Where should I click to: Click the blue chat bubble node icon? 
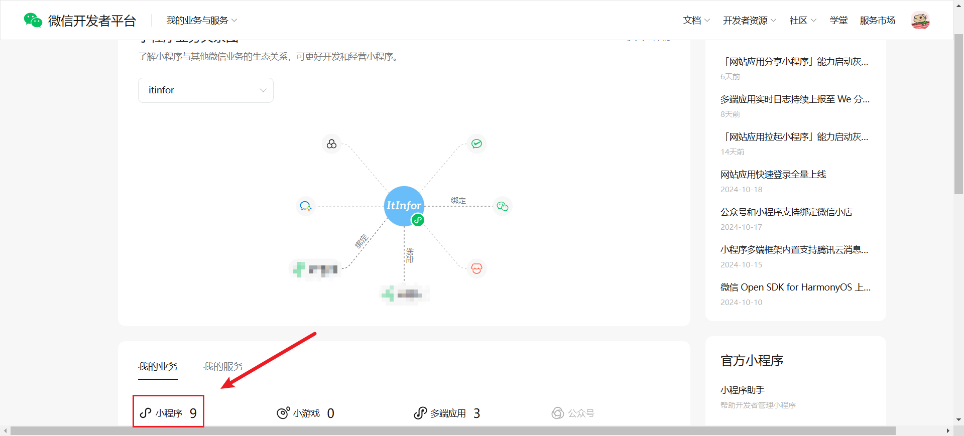pos(305,206)
